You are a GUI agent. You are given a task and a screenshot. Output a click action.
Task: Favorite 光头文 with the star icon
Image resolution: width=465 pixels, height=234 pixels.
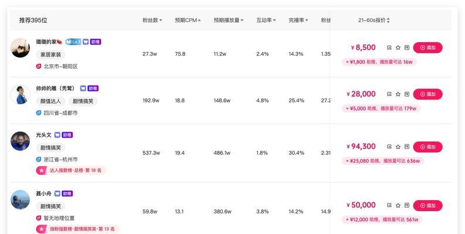point(398,147)
